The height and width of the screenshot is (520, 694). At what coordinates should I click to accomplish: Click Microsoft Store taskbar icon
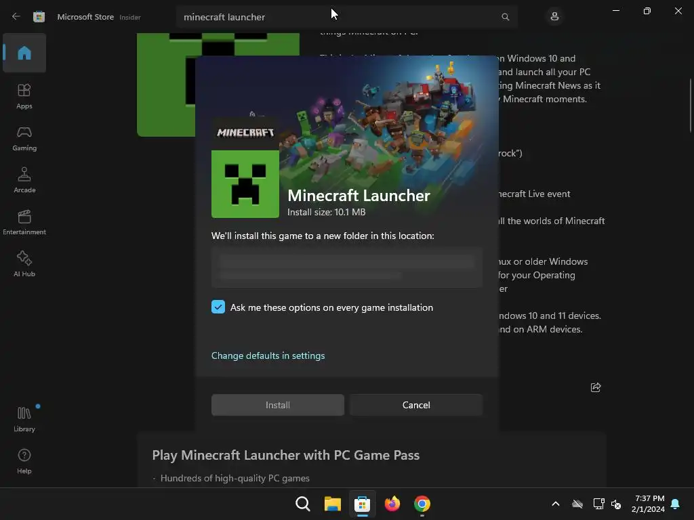tap(362, 504)
